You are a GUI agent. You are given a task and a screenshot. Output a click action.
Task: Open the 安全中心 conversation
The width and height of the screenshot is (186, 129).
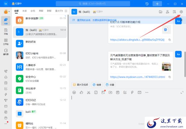pos(40,79)
